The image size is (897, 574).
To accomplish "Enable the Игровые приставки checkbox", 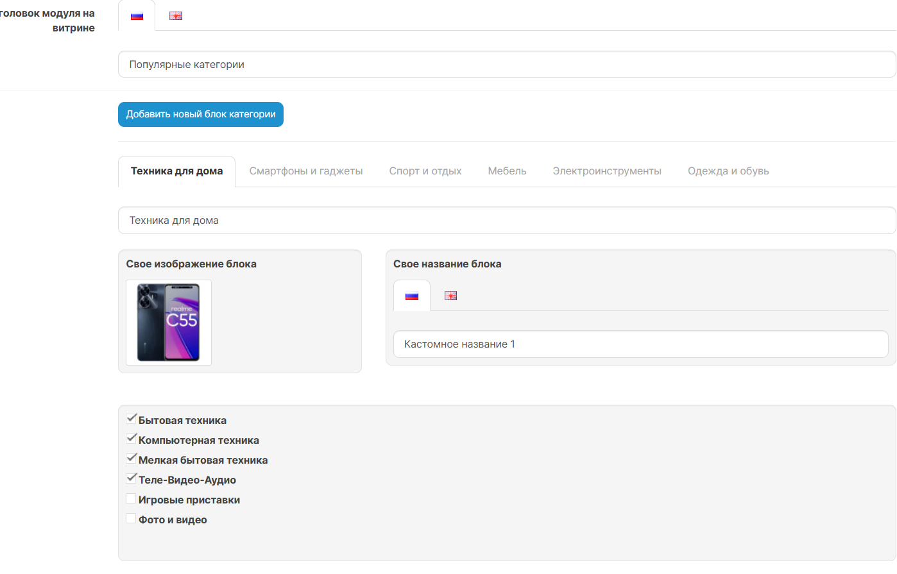I will click(132, 499).
